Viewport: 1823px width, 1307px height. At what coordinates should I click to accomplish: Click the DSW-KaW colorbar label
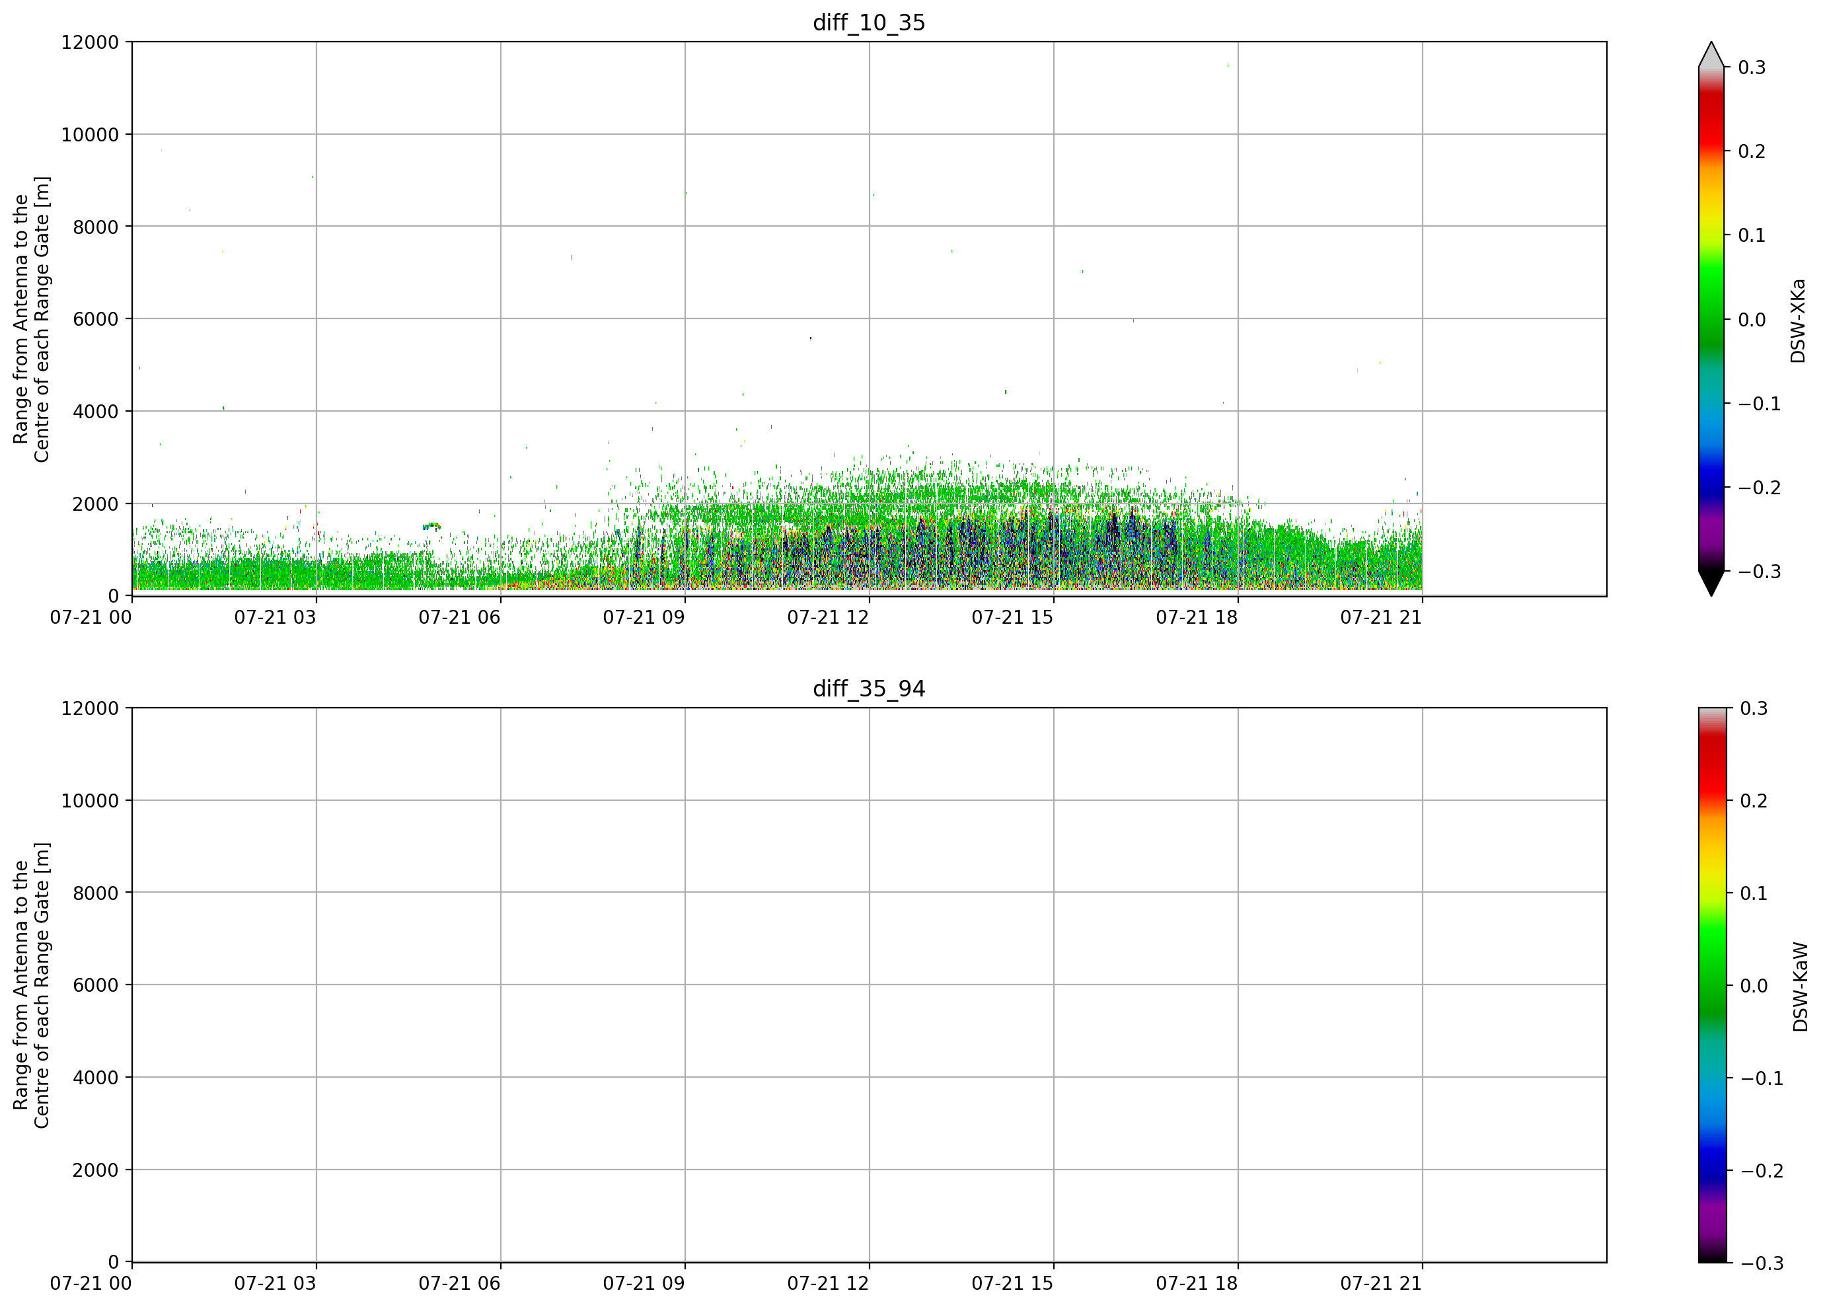1801,987
